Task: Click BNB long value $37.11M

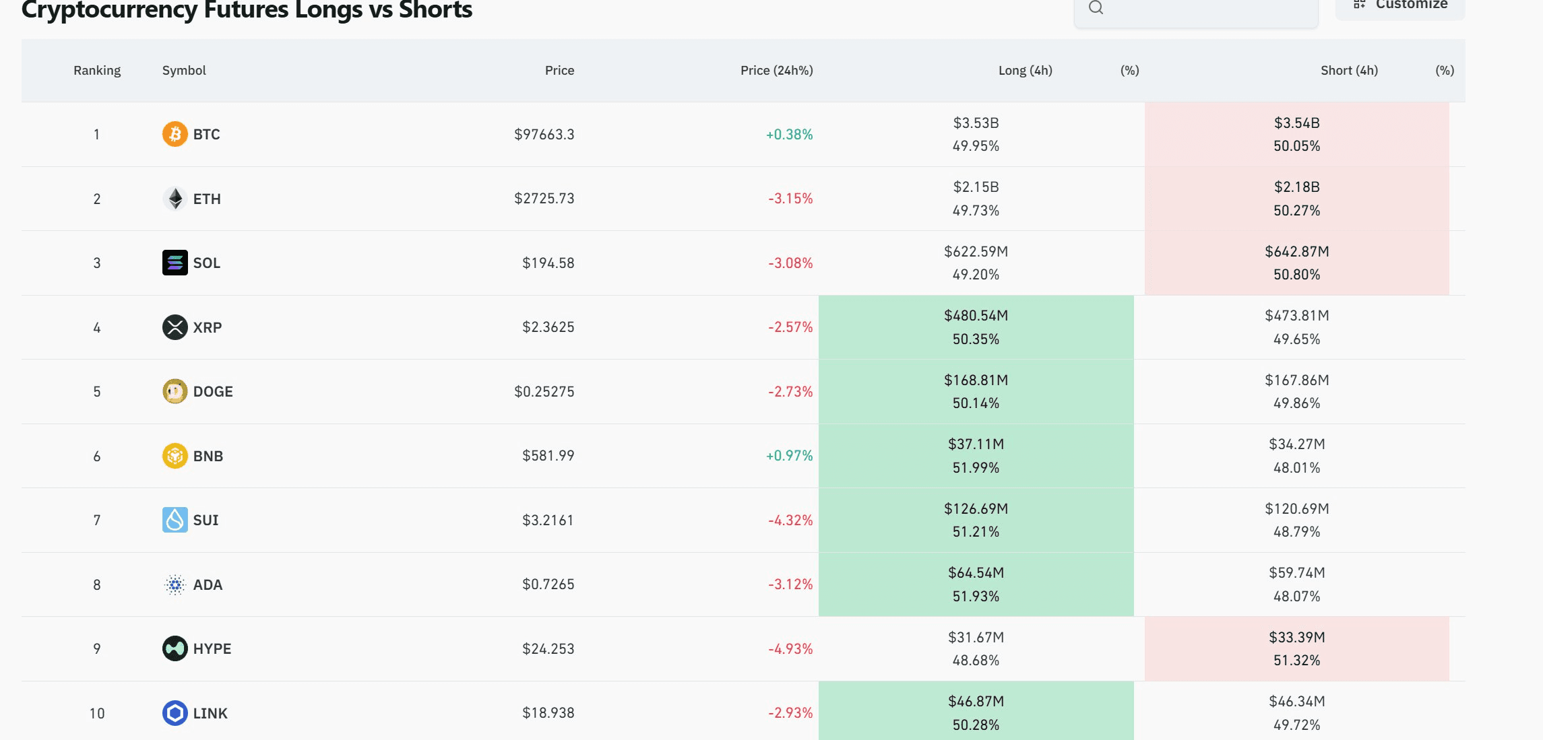Action: click(976, 444)
